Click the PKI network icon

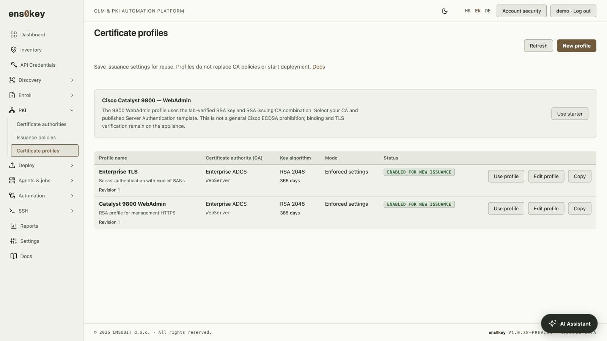coord(12,110)
